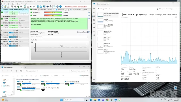The height and width of the screenshot is (102, 181).
Task: Open the Създай (New) dropdown in Explorer
Action: tap(5, 76)
